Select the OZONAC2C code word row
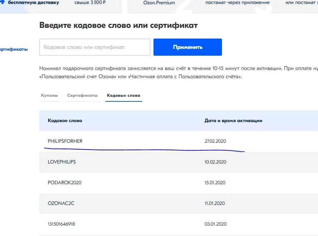The image size is (318, 236). coord(178,203)
